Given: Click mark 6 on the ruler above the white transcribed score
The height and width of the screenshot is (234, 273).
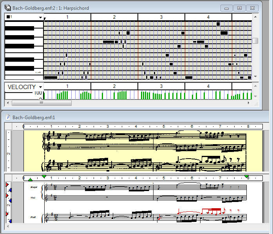Looking at the screenshot, I should 192,178.
